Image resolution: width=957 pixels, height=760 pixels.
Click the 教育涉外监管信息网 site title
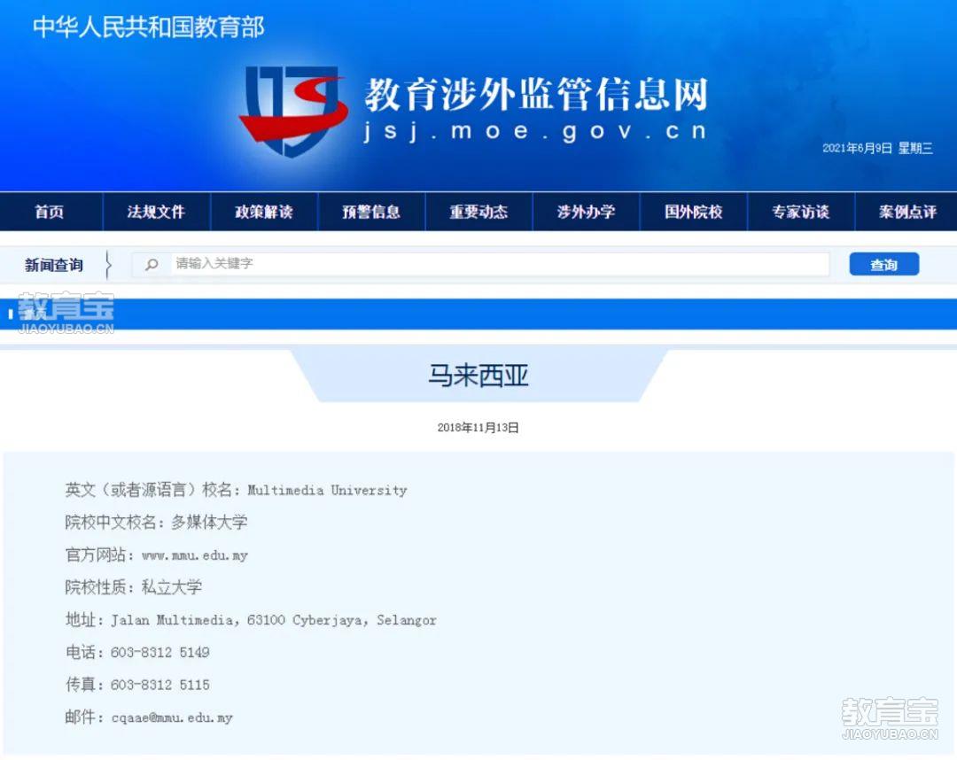pos(536,95)
